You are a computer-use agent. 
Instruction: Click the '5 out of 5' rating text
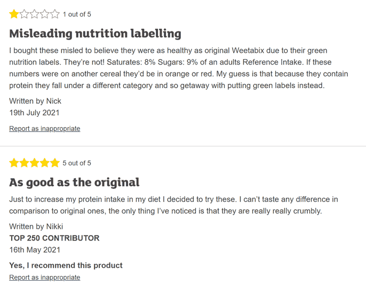(x=77, y=163)
